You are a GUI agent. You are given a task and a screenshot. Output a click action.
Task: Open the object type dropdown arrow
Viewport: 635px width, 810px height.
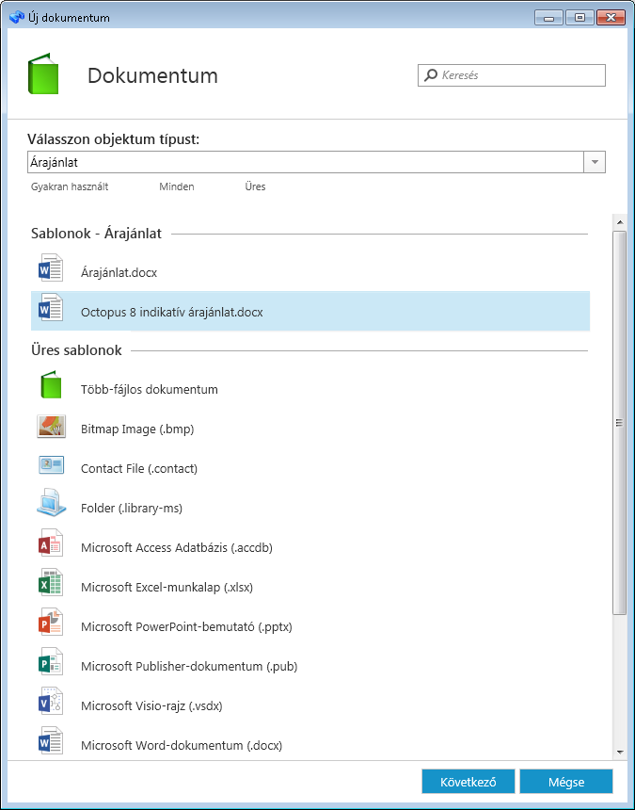[595, 162]
